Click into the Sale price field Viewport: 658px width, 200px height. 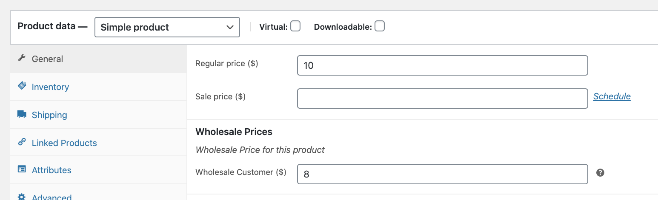click(x=442, y=99)
